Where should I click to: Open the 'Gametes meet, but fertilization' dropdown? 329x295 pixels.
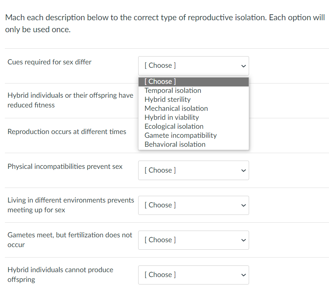[193, 240]
